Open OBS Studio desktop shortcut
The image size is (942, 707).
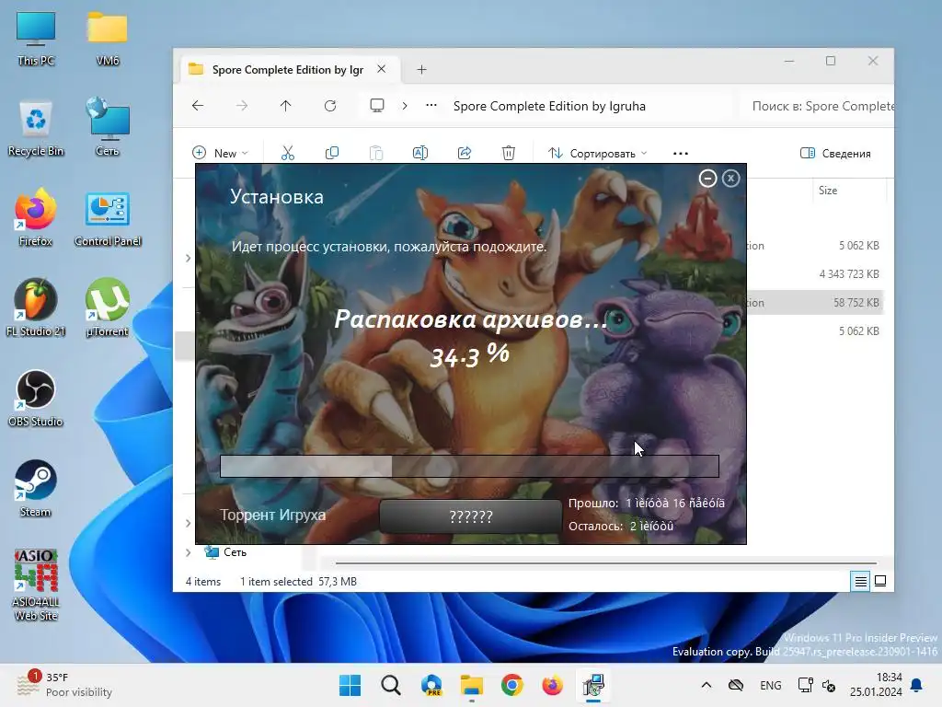click(x=36, y=398)
